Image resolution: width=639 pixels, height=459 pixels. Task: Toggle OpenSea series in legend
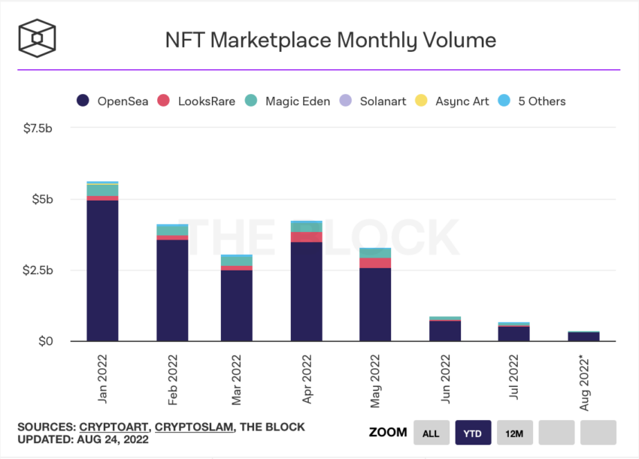click(113, 101)
